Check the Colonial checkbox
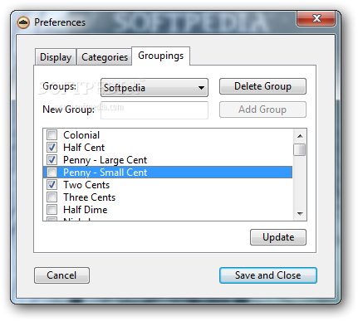 click(x=51, y=135)
